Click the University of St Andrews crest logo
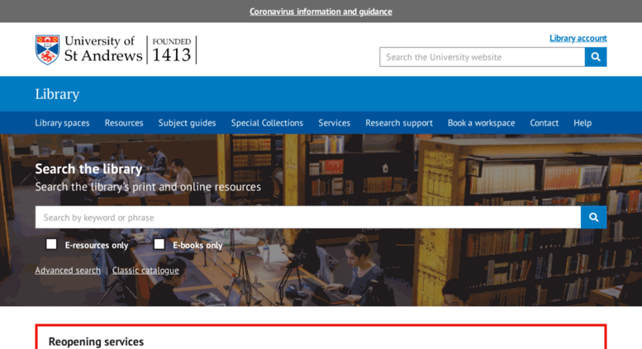Image resolution: width=642 pixels, height=349 pixels. coord(47,50)
